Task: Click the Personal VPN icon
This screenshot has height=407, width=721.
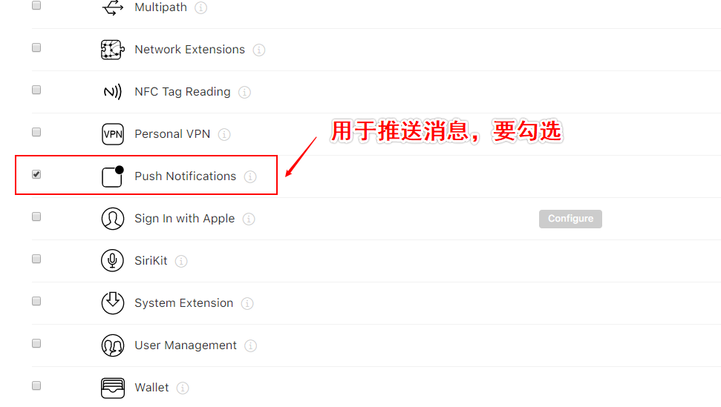Action: point(113,134)
